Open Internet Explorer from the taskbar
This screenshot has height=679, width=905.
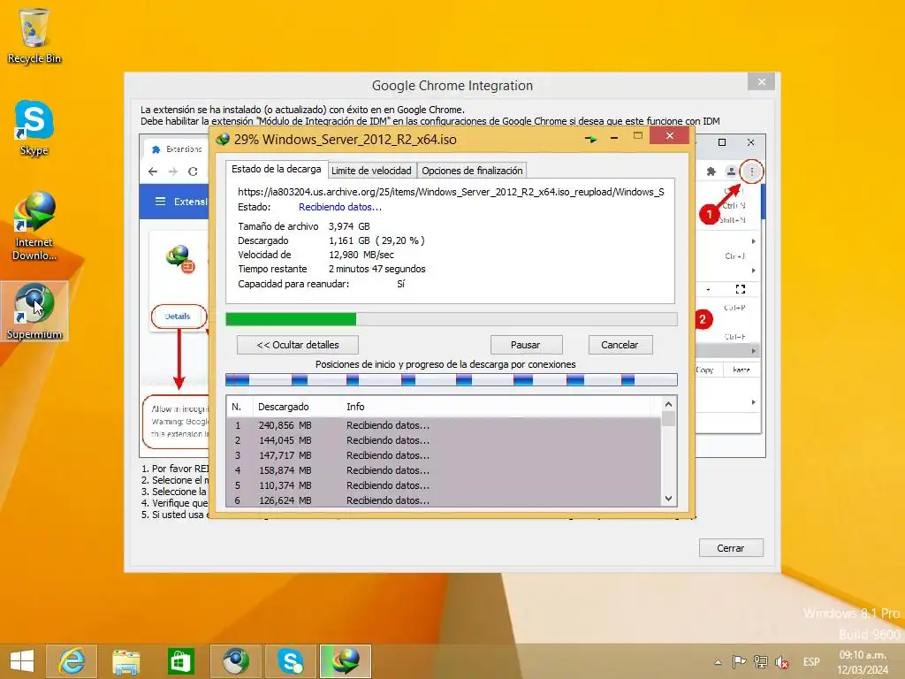point(72,661)
